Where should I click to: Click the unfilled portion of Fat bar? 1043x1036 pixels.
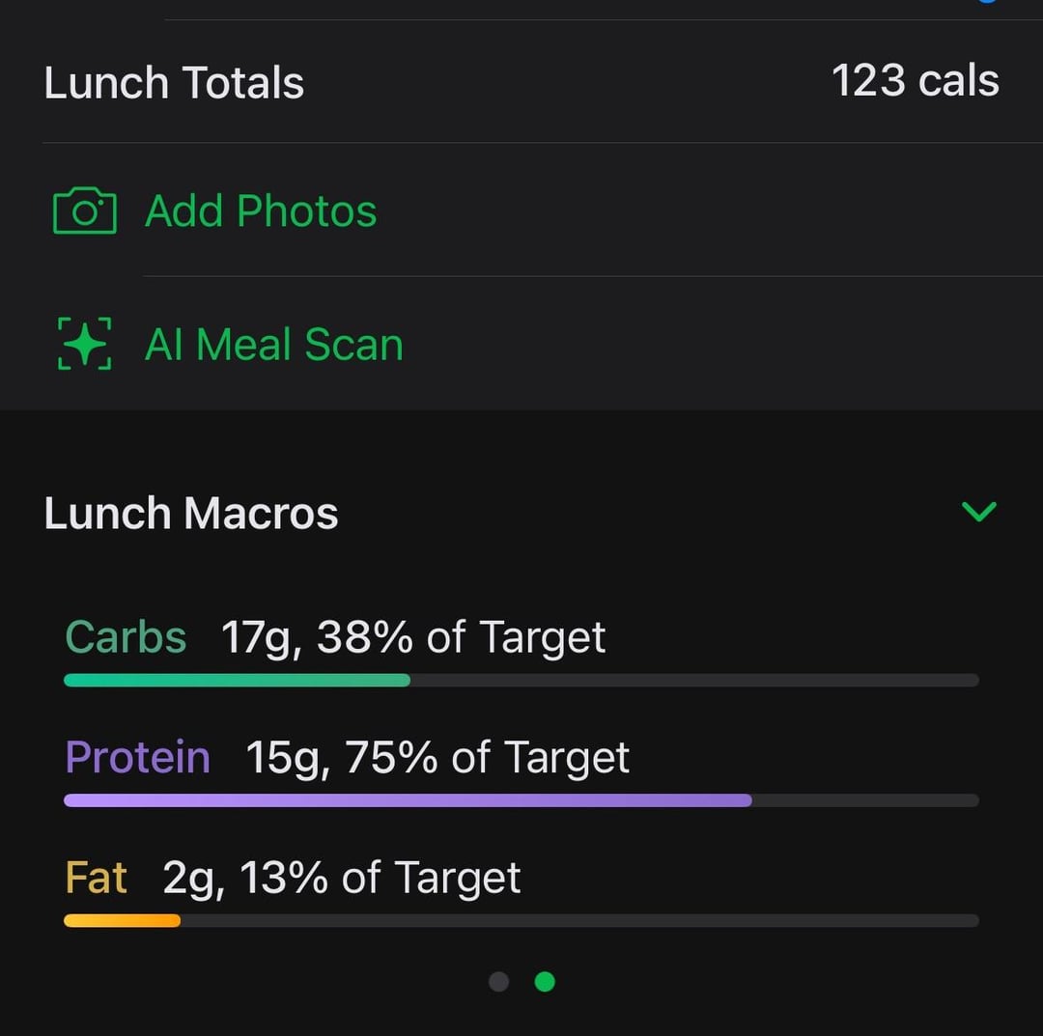pos(579,920)
